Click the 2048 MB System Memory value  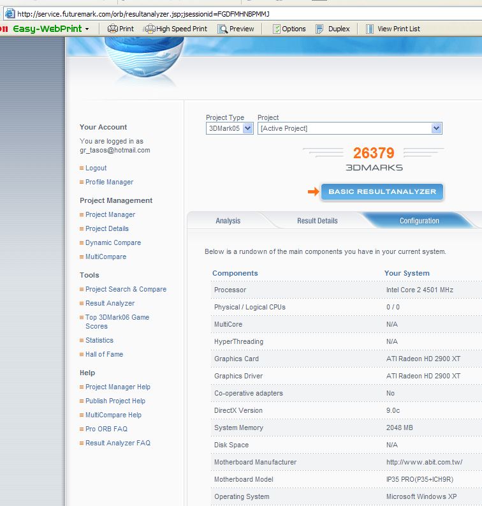(400, 428)
